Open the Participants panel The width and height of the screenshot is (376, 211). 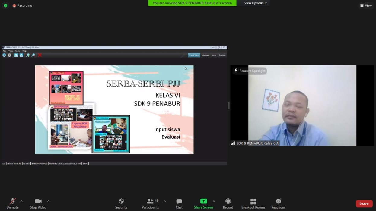150,203
